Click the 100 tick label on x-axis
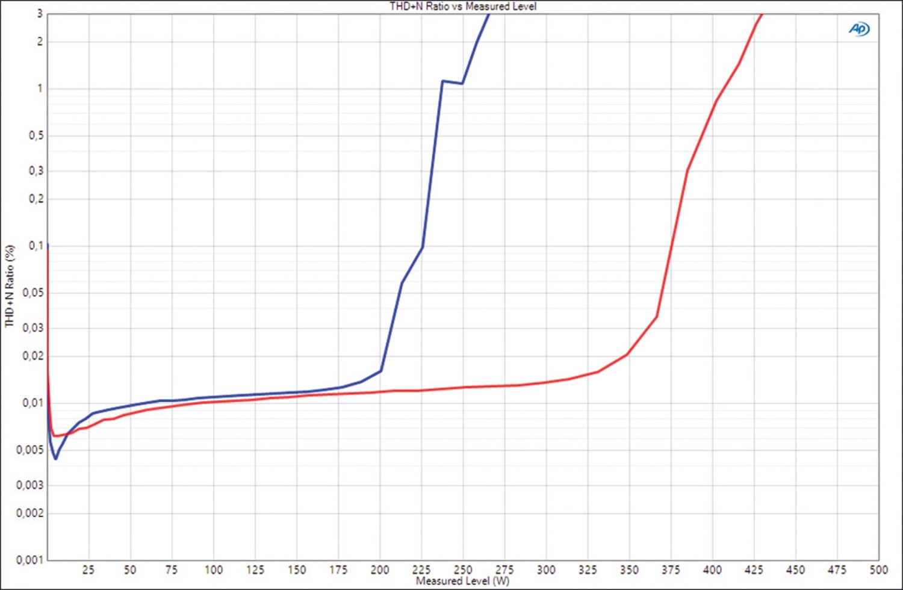Image resolution: width=903 pixels, height=590 pixels. point(214,570)
